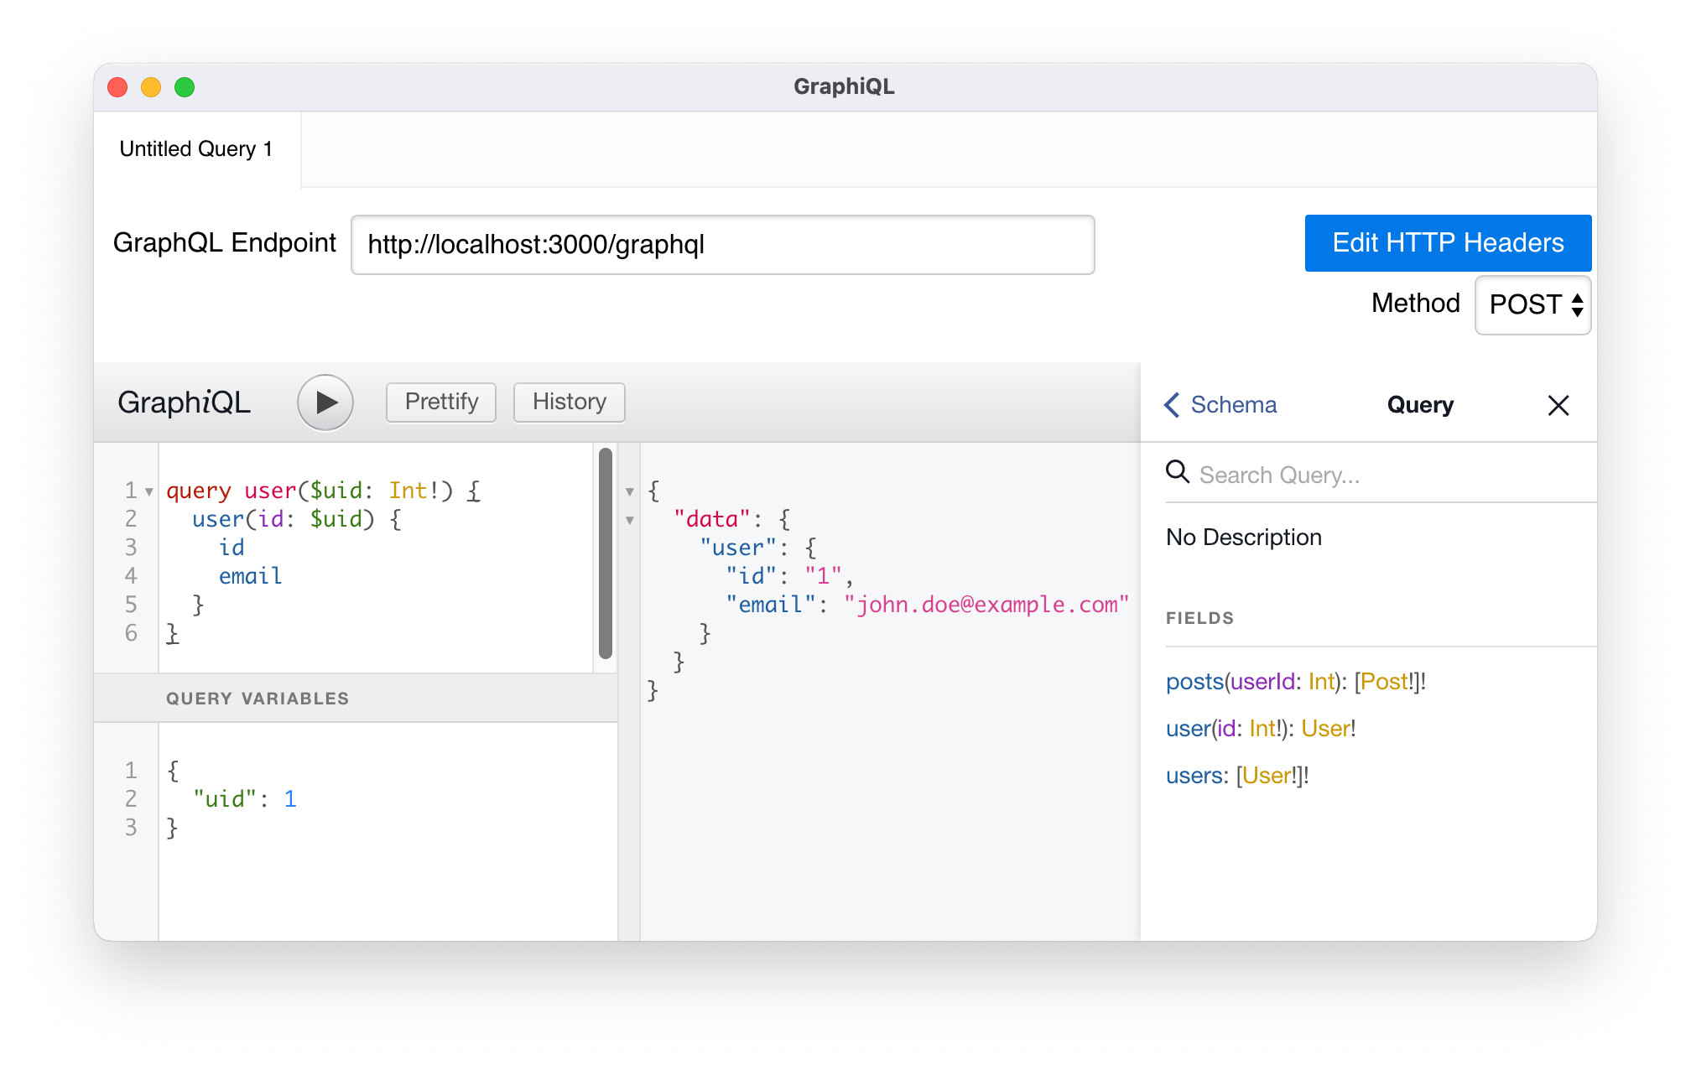Select the Untitled Query 1 tab
Screen dimensions: 1691x1065
coord(196,149)
